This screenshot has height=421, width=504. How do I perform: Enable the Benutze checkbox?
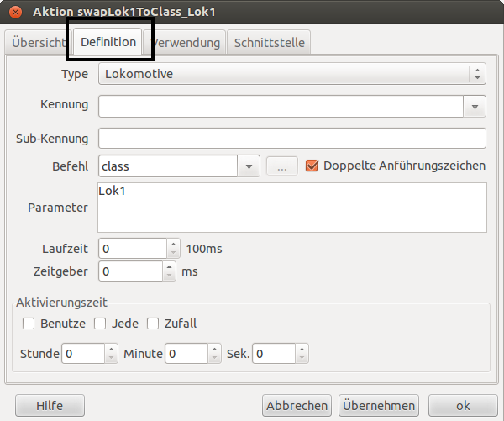(x=29, y=324)
